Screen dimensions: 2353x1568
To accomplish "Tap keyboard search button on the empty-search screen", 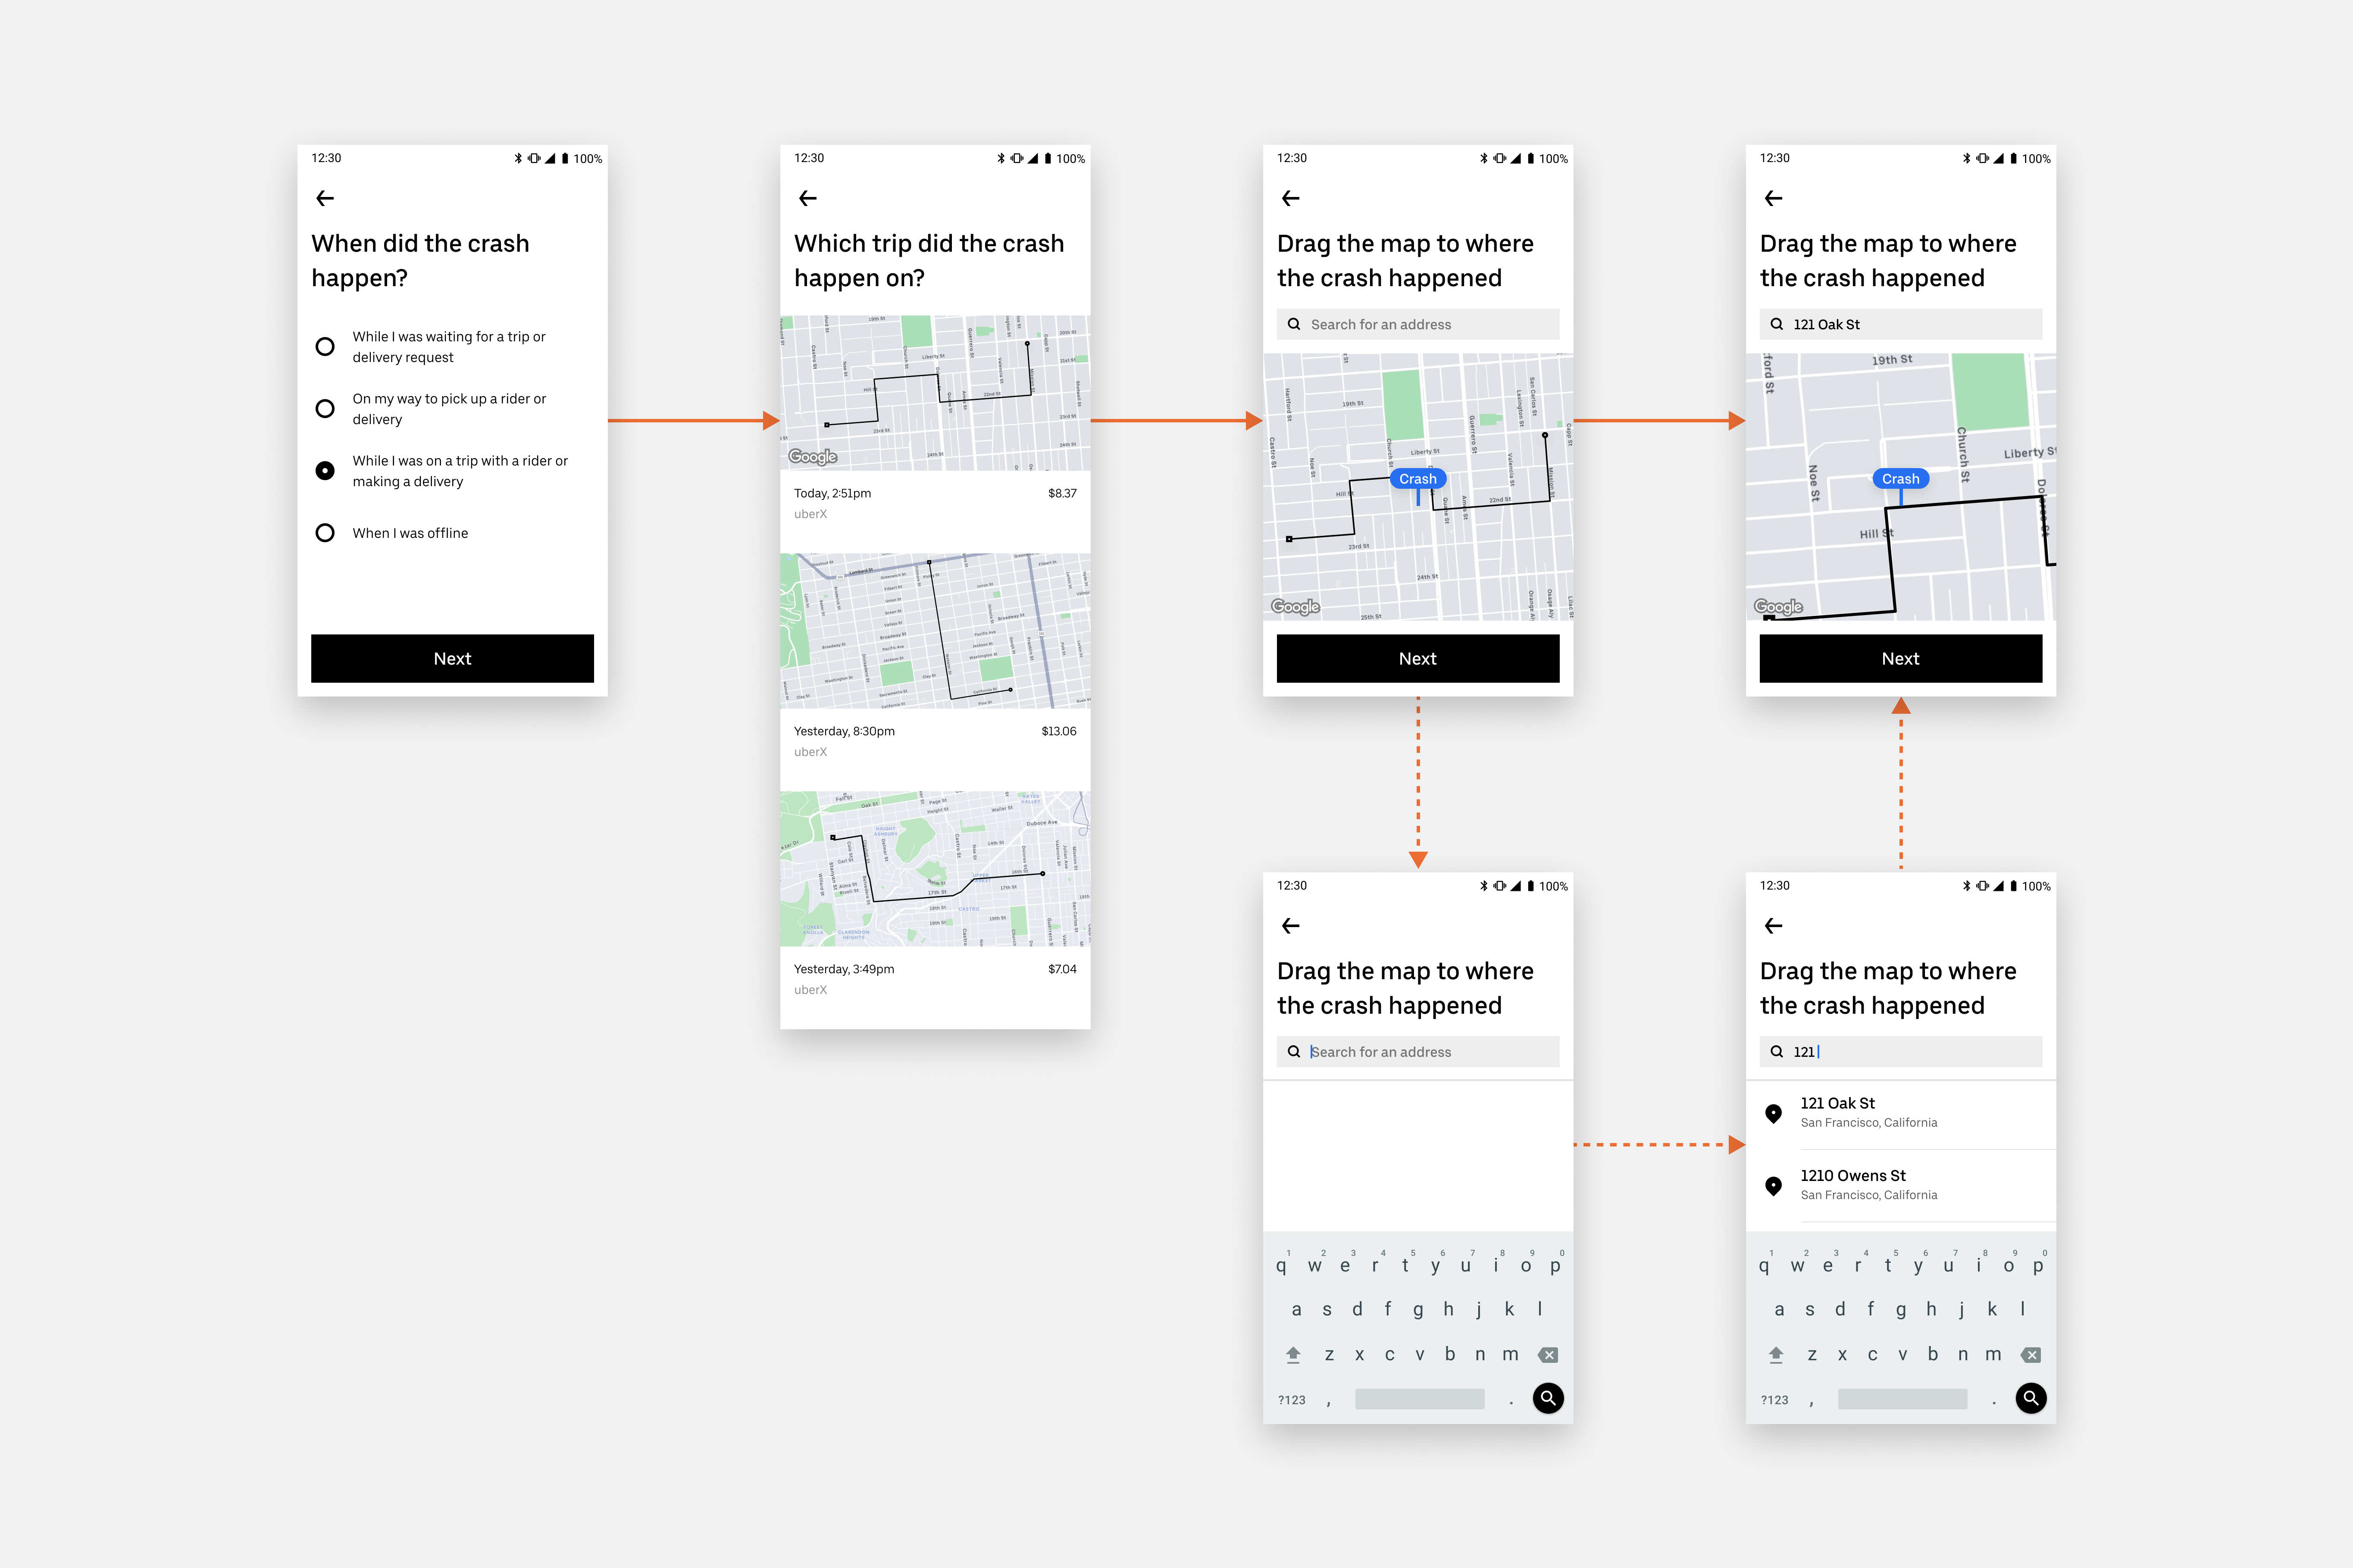I will click(x=1548, y=1398).
